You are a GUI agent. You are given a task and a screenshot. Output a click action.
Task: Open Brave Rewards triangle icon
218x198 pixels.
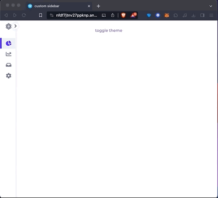[133, 15]
